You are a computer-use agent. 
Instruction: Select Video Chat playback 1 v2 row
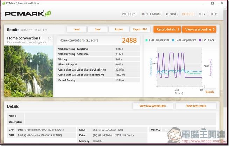98,70
